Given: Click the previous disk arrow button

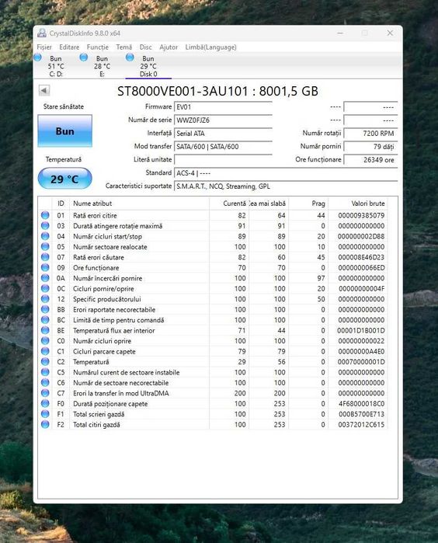Looking at the screenshot, I should tap(44, 90).
